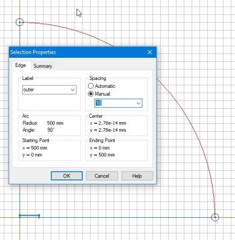The height and width of the screenshot is (240, 235).
Task: Select the Manual spacing radio button
Action: tap(91, 94)
